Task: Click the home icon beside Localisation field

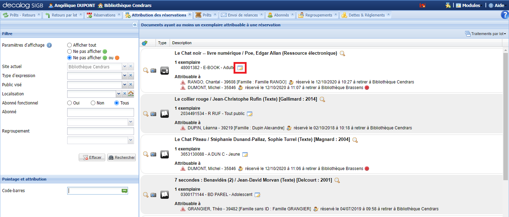Action: click(x=131, y=94)
